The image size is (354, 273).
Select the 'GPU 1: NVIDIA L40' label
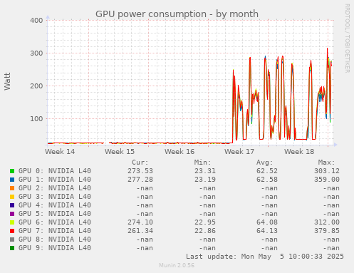55,180
